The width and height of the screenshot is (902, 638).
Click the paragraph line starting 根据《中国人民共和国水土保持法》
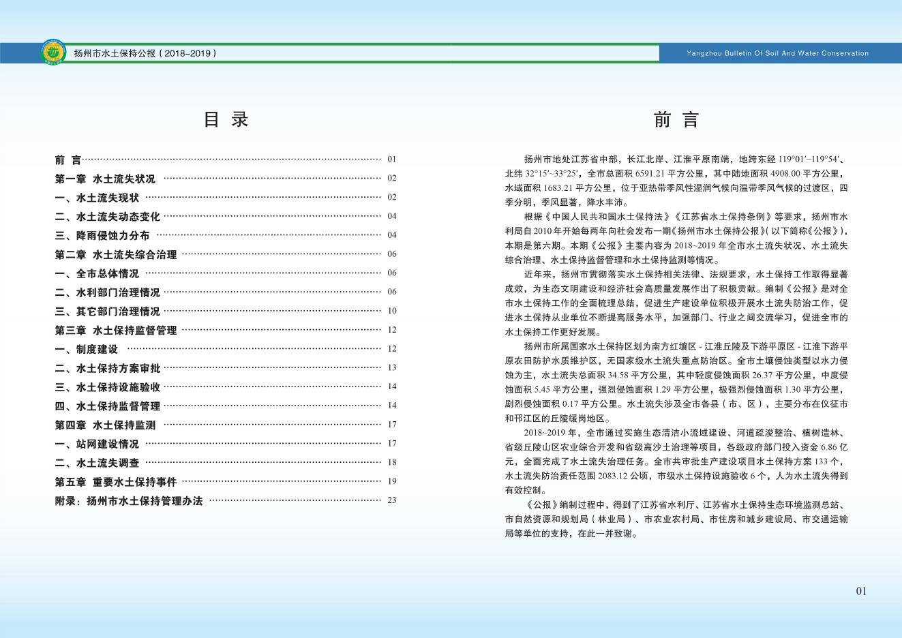686,217
